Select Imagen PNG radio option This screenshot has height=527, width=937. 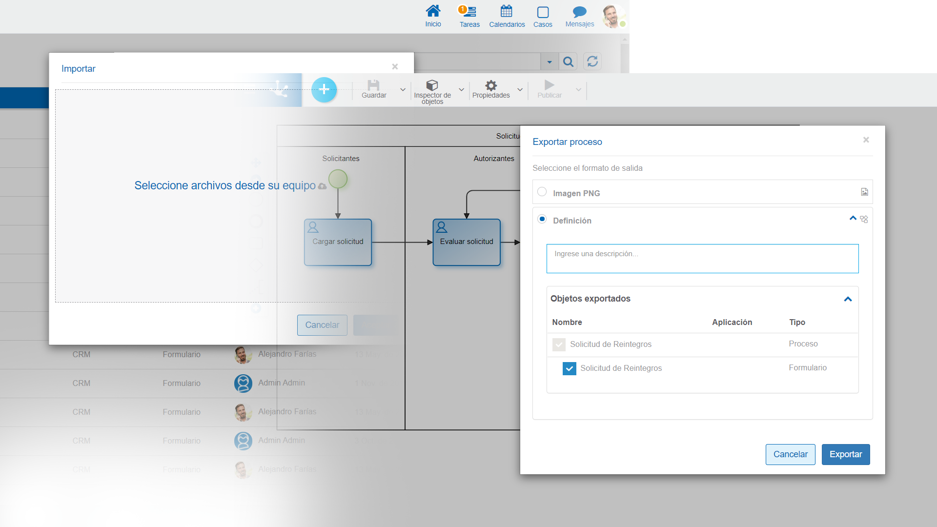[x=542, y=192]
